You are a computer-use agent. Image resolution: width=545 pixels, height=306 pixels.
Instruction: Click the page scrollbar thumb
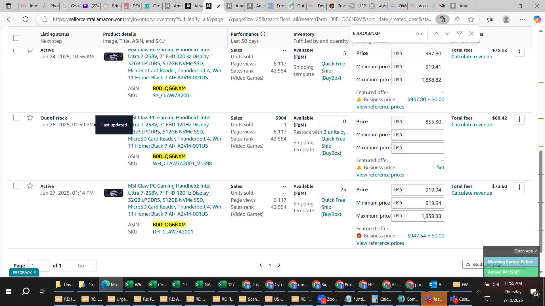pyautogui.click(x=541, y=201)
